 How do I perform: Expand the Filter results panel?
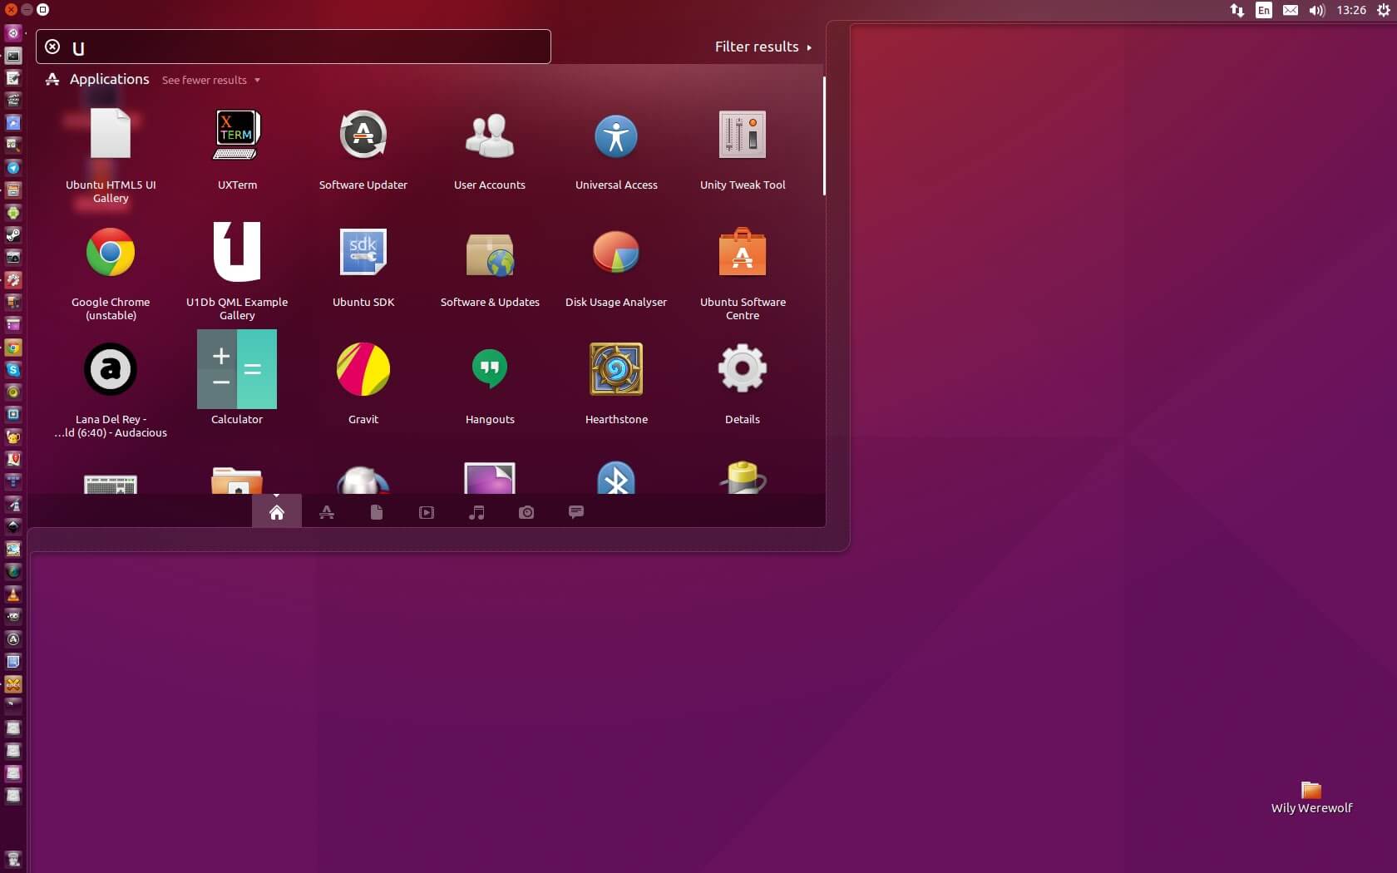763,47
